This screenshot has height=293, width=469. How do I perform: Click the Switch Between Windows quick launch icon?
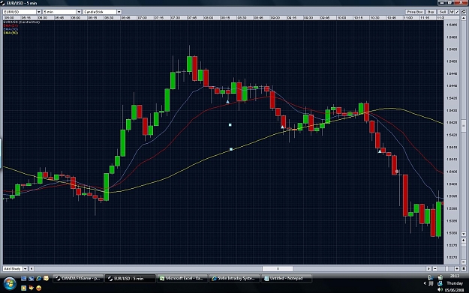31,278
